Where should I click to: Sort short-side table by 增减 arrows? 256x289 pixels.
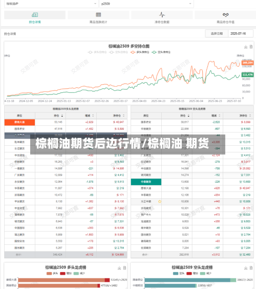coord(220,115)
